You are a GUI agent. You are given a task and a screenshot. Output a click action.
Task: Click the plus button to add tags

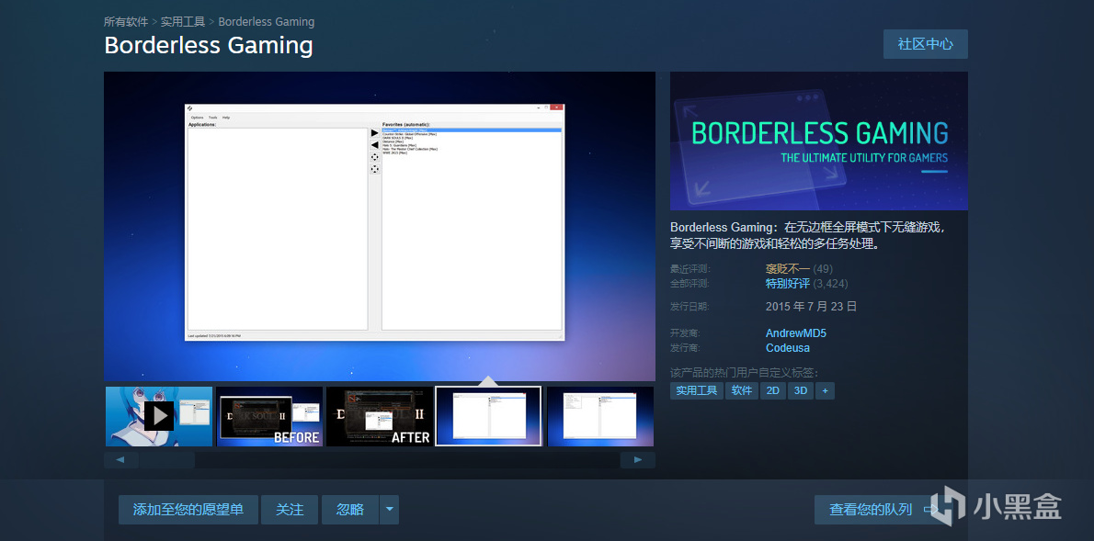825,390
